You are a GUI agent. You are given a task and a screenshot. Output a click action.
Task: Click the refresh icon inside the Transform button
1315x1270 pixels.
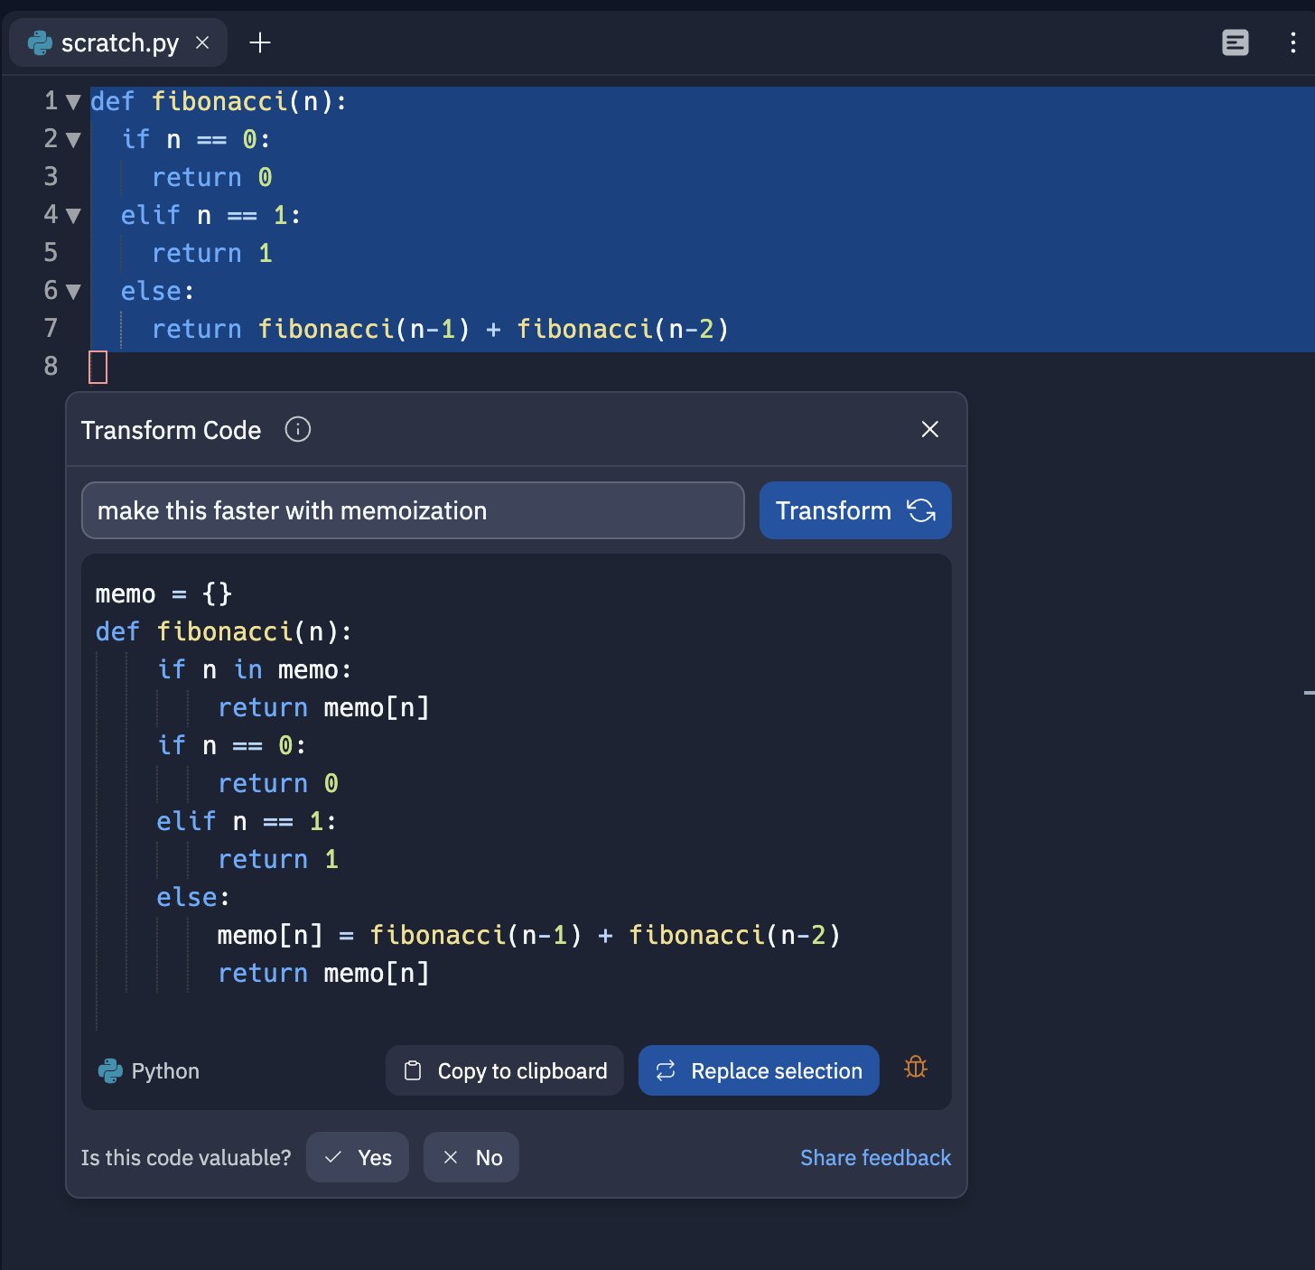click(922, 510)
